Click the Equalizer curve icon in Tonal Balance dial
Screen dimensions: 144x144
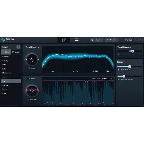pyautogui.click(x=32, y=59)
